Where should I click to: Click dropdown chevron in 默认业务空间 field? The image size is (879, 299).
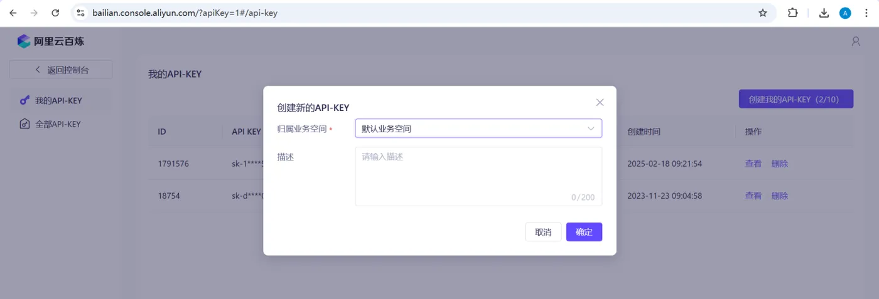(591, 129)
